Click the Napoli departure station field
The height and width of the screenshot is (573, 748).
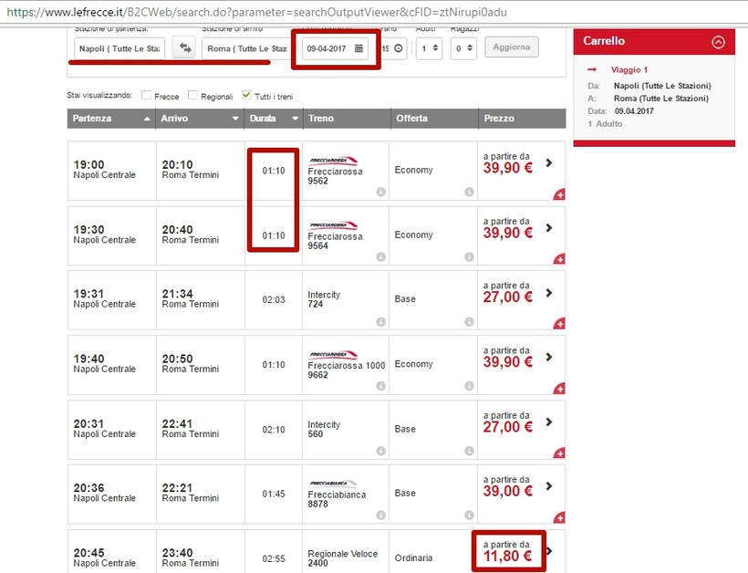point(119,48)
